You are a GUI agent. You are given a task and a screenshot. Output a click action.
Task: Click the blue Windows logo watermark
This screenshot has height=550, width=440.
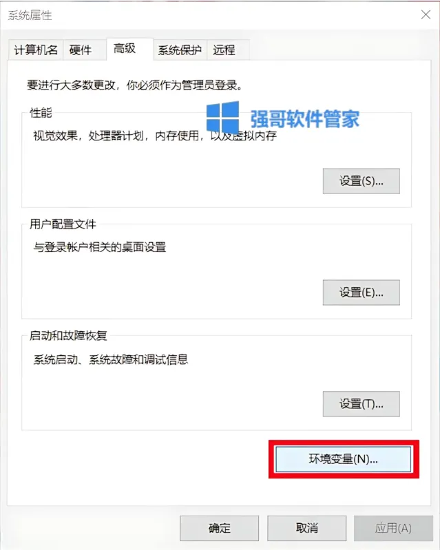pyautogui.click(x=222, y=118)
